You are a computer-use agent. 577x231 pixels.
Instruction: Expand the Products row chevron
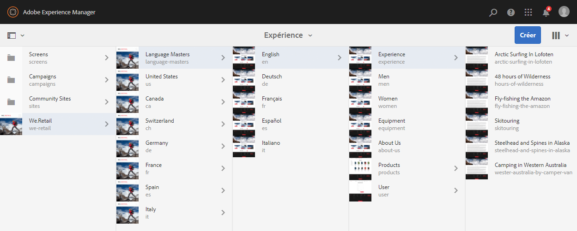456,168
